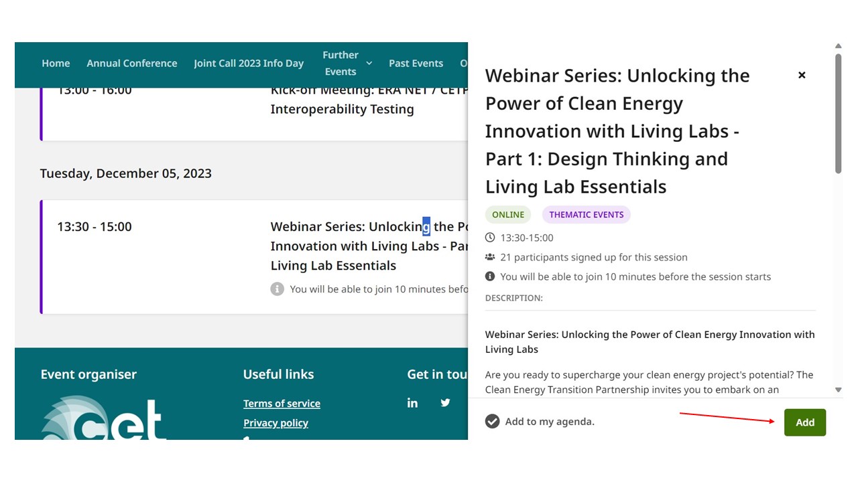Click the participants icon in session panel
This screenshot has height=482, width=858.
490,257
